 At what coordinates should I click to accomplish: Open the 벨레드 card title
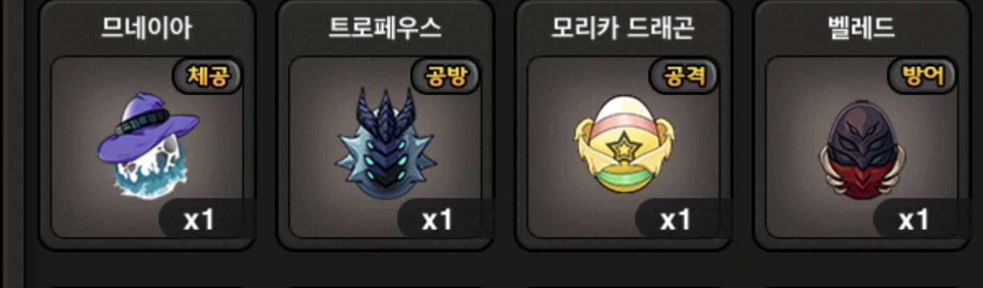[x=862, y=28]
